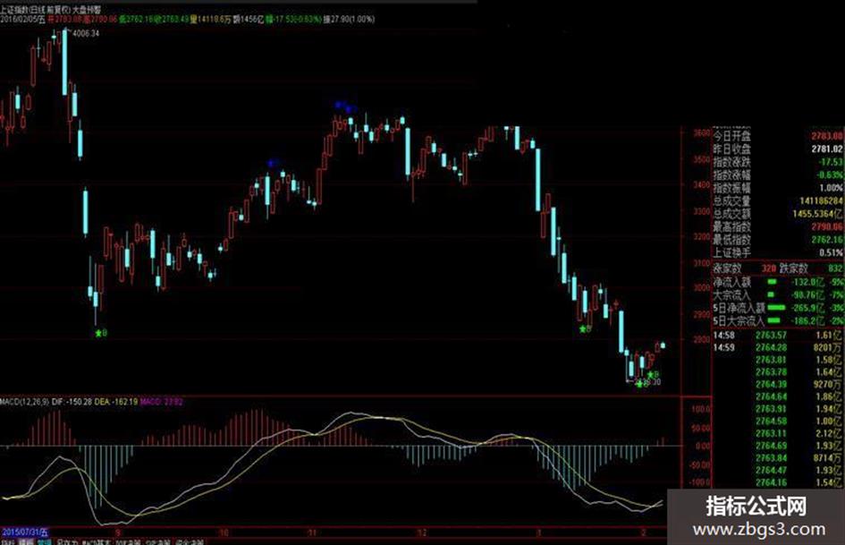
Task: Click the 最高指数 value 2790.06
Action: coord(827,226)
